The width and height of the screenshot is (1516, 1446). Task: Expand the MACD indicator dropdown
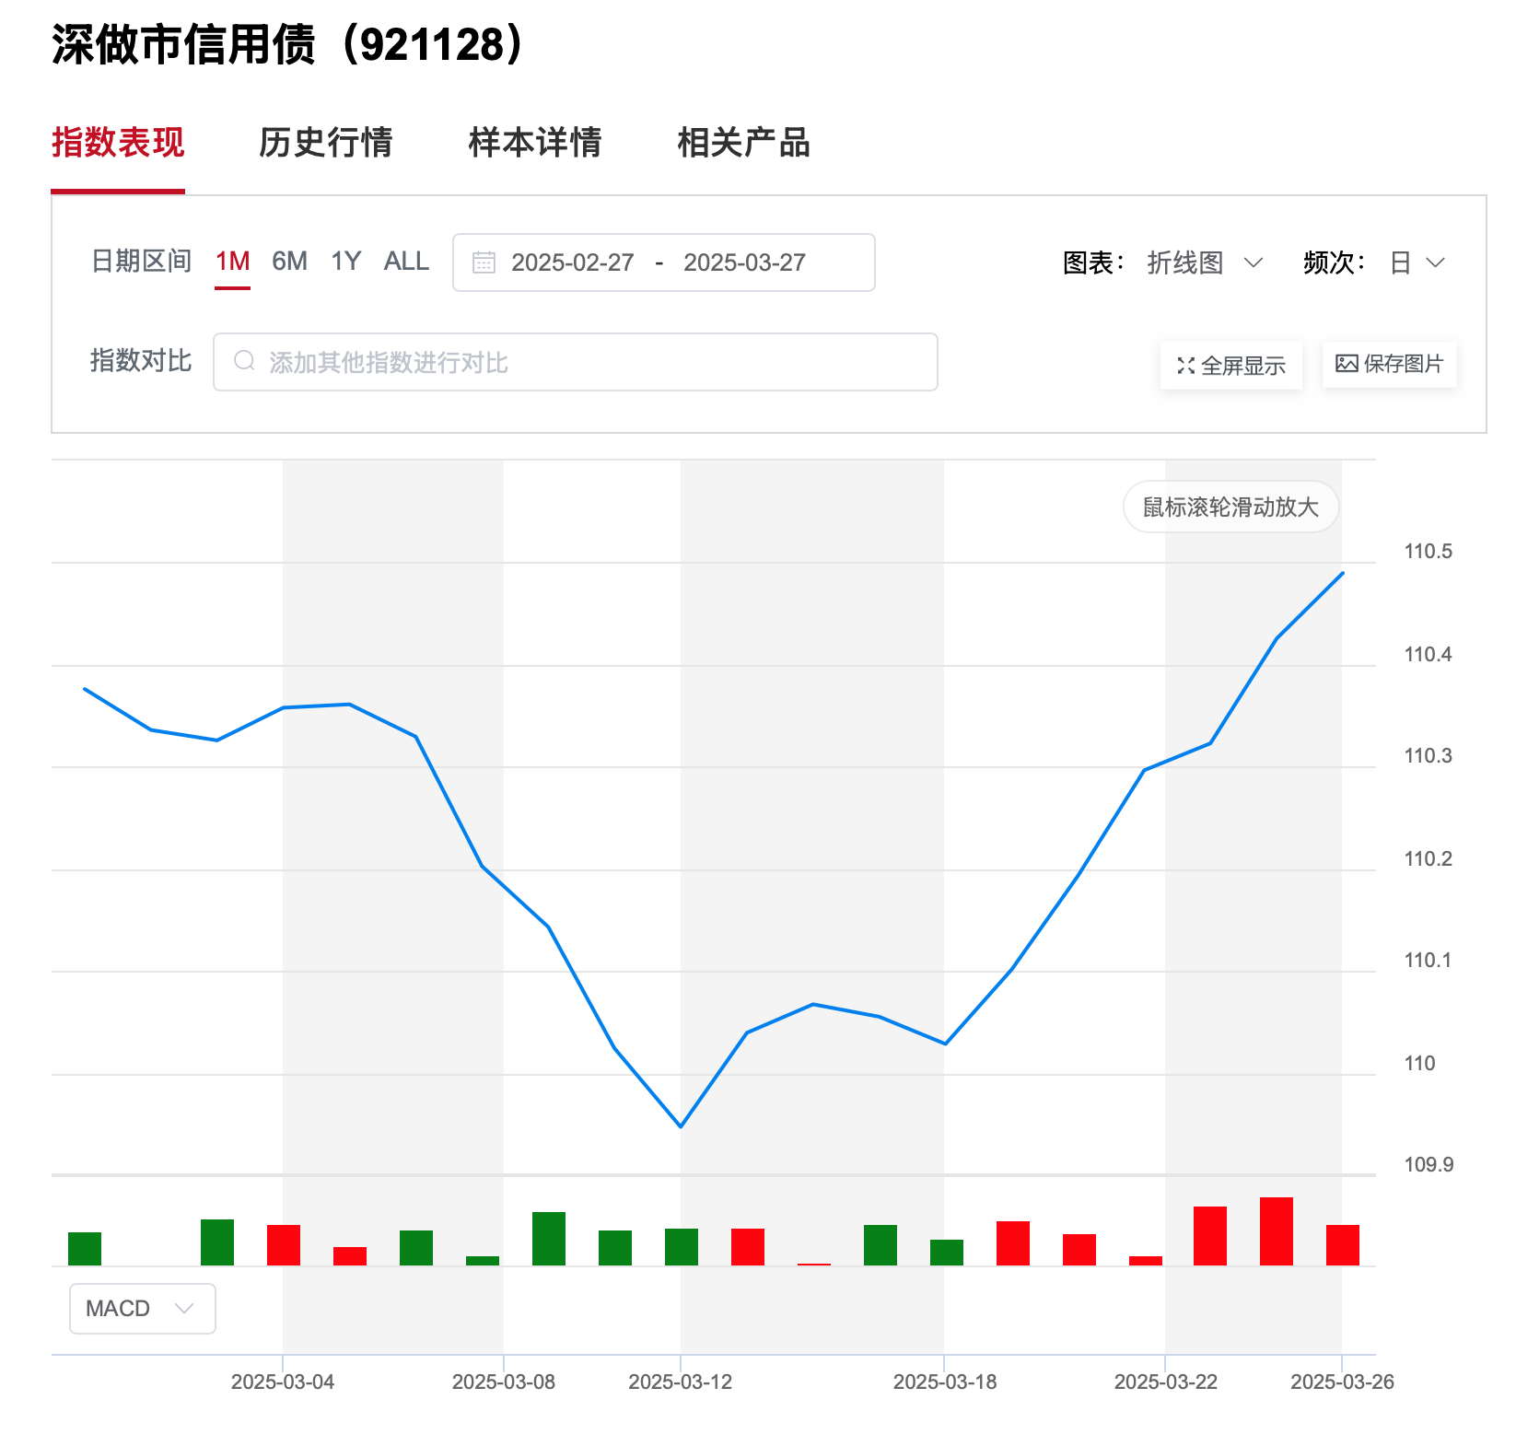point(141,1309)
